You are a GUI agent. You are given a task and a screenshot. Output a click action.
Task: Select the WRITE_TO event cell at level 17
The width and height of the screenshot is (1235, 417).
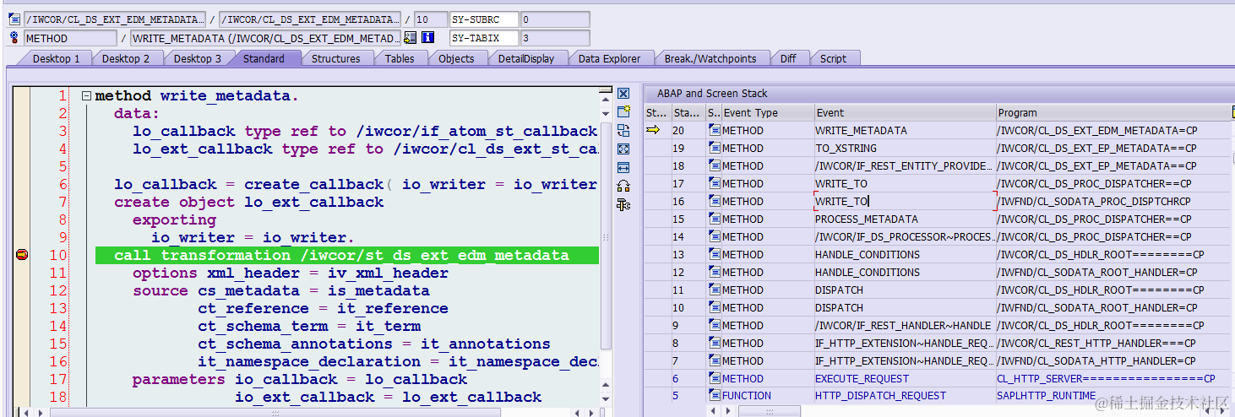click(905, 183)
